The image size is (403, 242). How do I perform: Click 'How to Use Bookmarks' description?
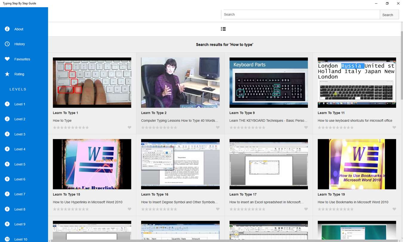353,202
